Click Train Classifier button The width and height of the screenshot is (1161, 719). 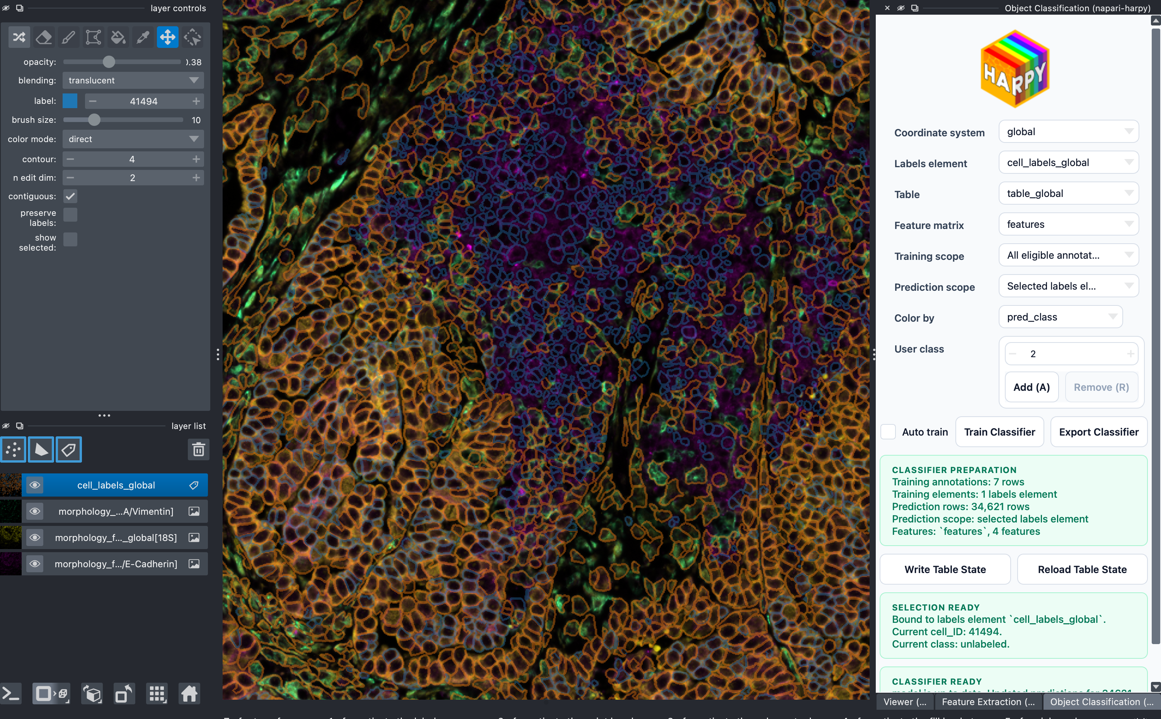click(999, 432)
